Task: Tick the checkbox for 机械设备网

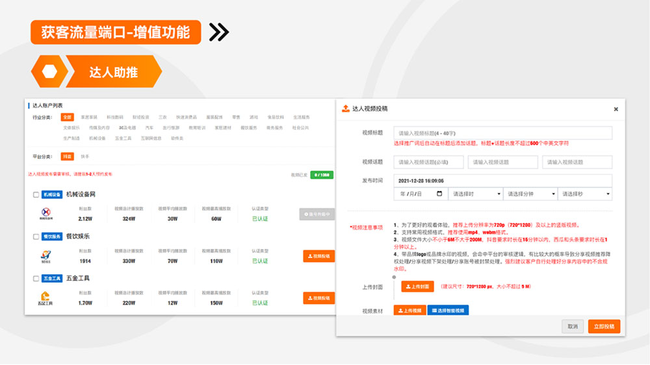Action: (x=36, y=194)
